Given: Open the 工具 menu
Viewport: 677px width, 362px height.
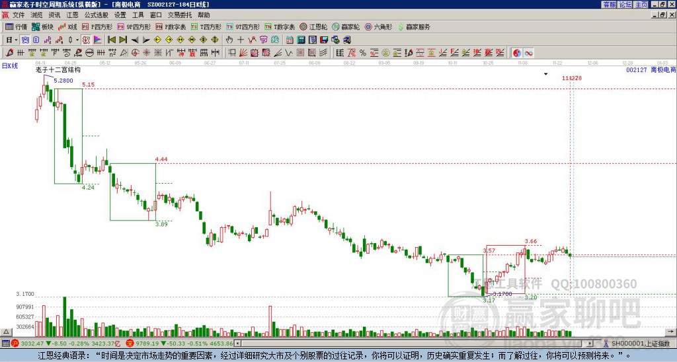Looking at the screenshot, I should tap(138, 15).
